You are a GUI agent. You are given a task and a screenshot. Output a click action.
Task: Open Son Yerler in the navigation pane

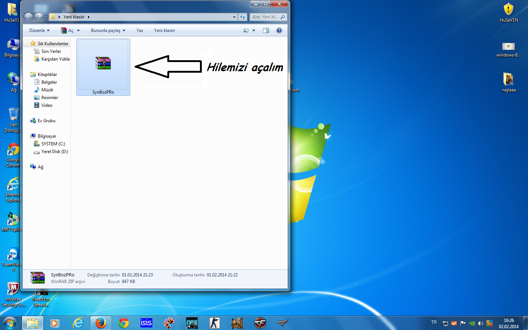47,51
